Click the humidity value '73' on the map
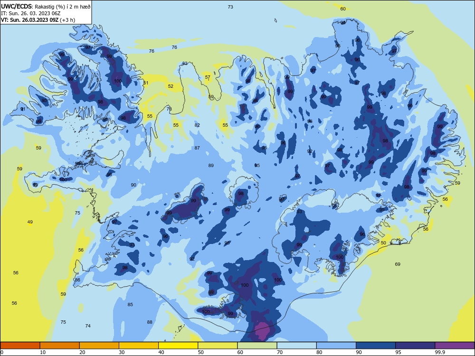Image resolution: width=475 pixels, height=356 pixels. tap(230, 7)
